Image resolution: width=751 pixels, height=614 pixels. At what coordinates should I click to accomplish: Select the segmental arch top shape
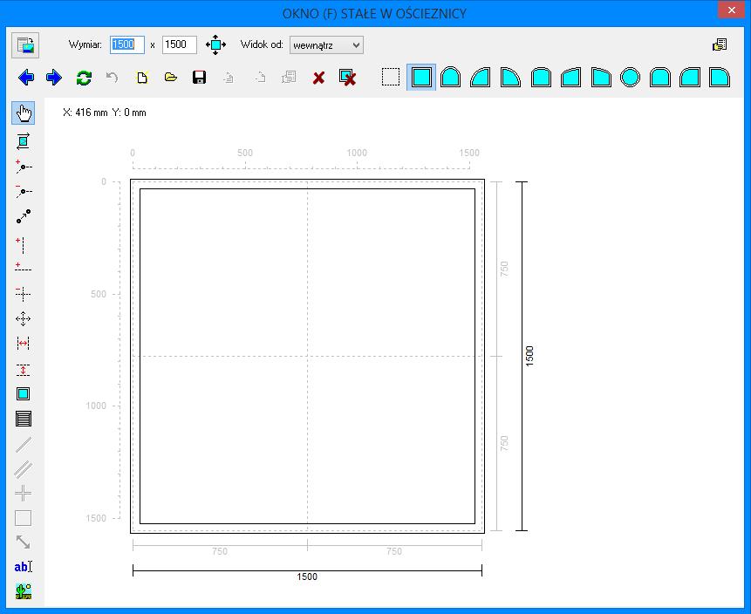click(541, 77)
